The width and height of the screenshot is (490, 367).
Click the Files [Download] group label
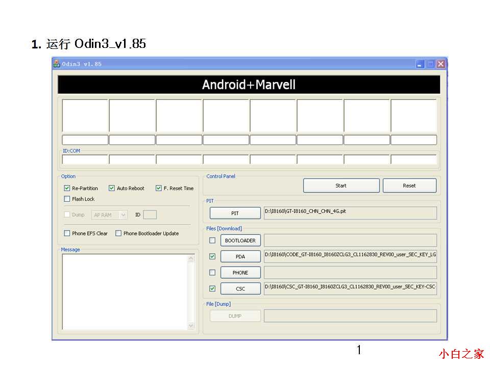coord(224,228)
